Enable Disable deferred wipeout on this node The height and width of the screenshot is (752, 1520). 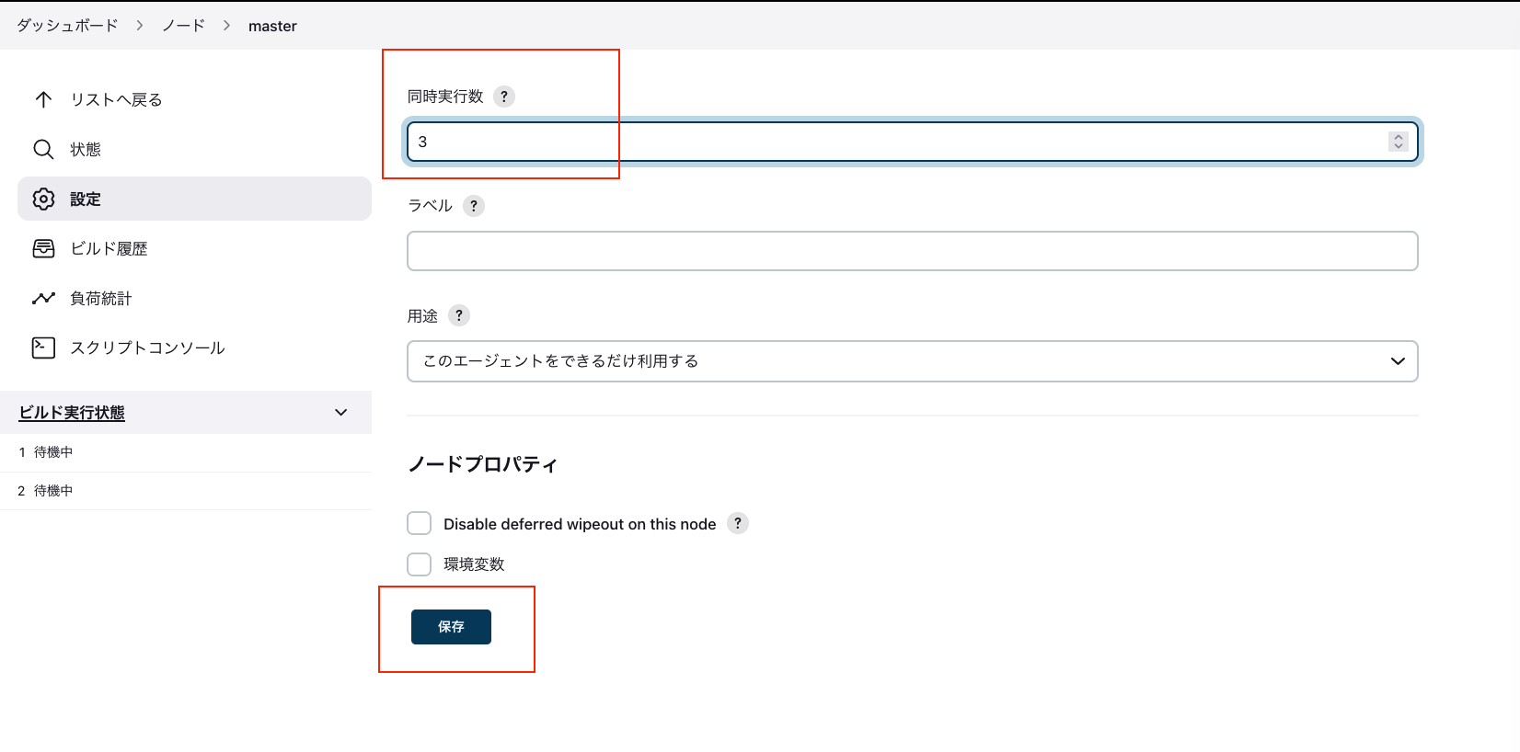(420, 523)
